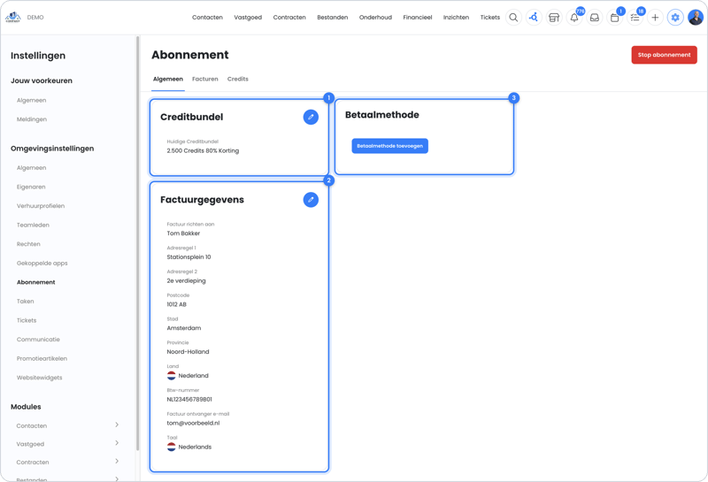Open the marketplace store icon
Image resolution: width=708 pixels, height=482 pixels.
(x=554, y=18)
